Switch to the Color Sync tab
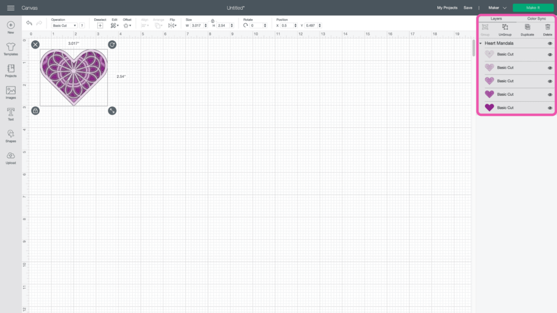Screen dimensions: 557x313 tap(536, 18)
